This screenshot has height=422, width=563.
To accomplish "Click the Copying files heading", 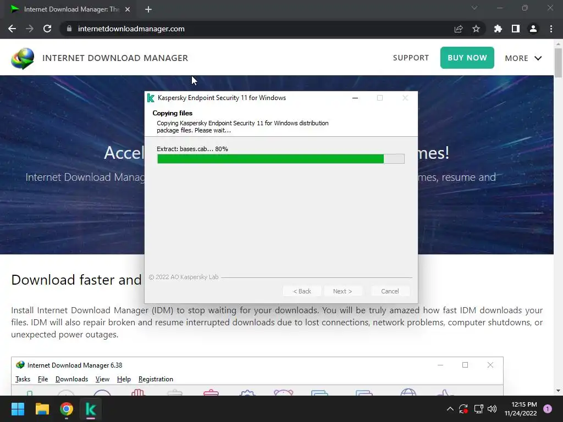I will (172, 113).
